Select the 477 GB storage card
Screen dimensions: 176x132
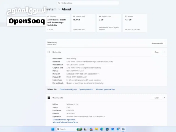(x=135, y=23)
